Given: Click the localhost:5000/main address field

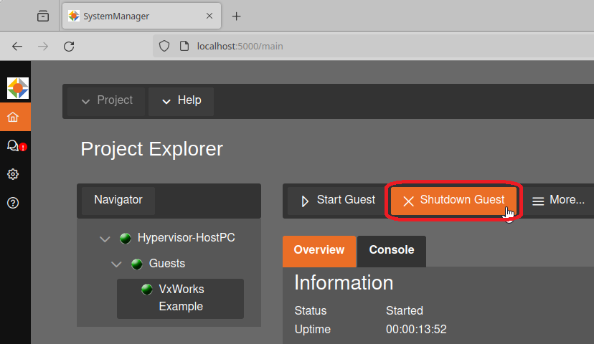Looking at the screenshot, I should 373,46.
